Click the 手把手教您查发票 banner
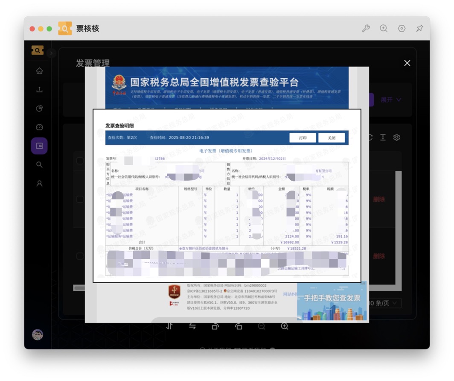The image size is (454, 381). [x=332, y=301]
